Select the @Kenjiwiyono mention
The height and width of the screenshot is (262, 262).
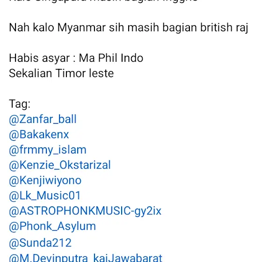pos(45,181)
